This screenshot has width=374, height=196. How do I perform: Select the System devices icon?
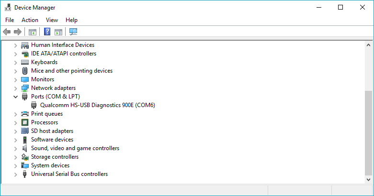[25, 165]
